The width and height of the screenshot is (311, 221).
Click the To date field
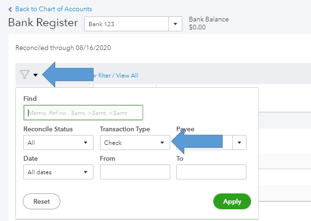coord(211,172)
